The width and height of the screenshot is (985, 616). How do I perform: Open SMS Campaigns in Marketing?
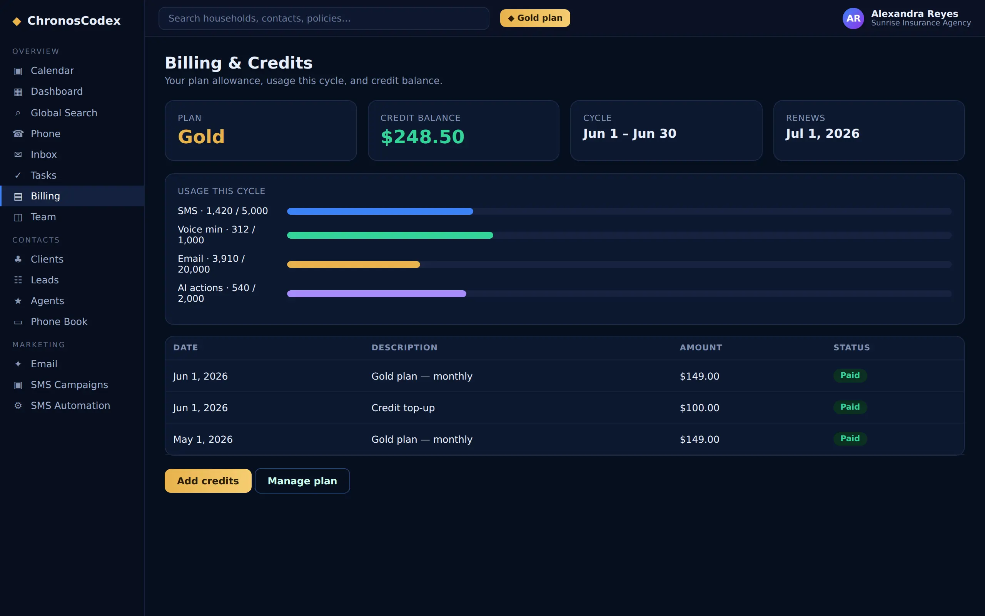[72, 385]
